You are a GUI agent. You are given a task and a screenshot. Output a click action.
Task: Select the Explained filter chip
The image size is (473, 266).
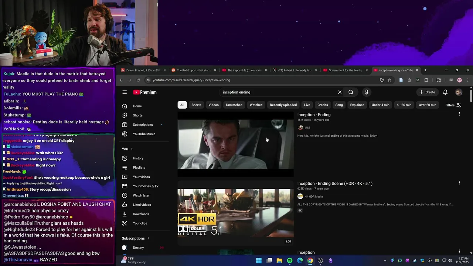(357, 105)
